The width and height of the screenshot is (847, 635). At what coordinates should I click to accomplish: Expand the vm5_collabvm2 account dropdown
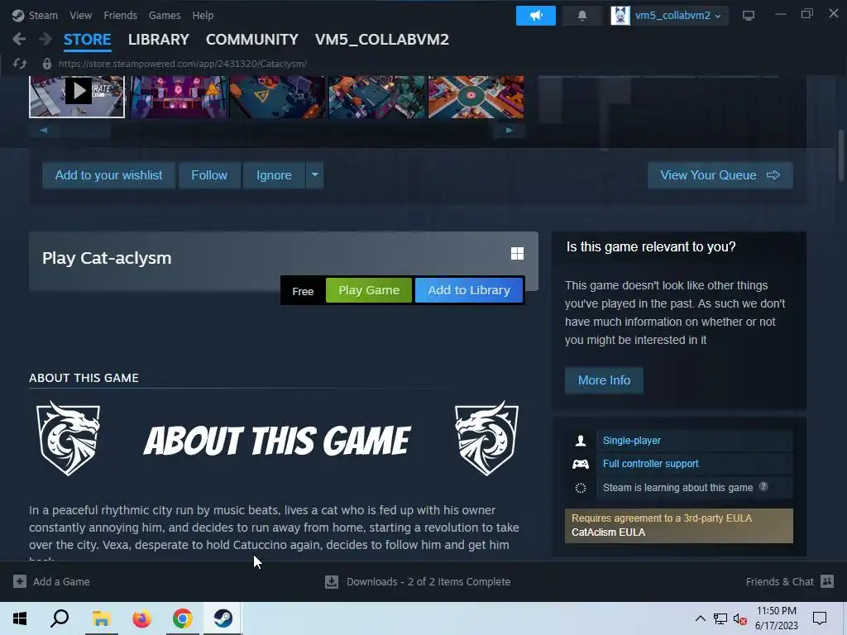coord(718,17)
